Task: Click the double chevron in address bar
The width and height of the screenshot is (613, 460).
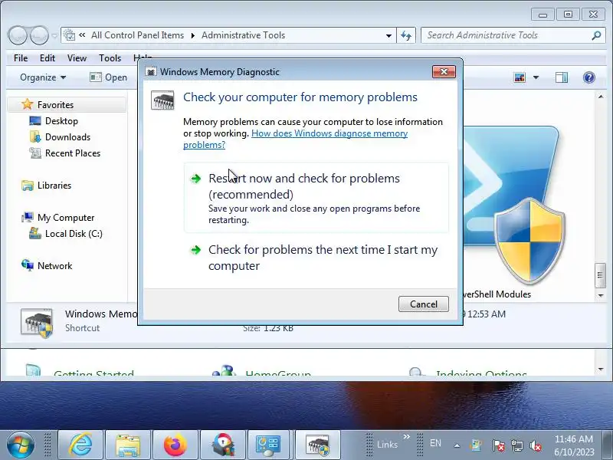Action: tap(82, 34)
